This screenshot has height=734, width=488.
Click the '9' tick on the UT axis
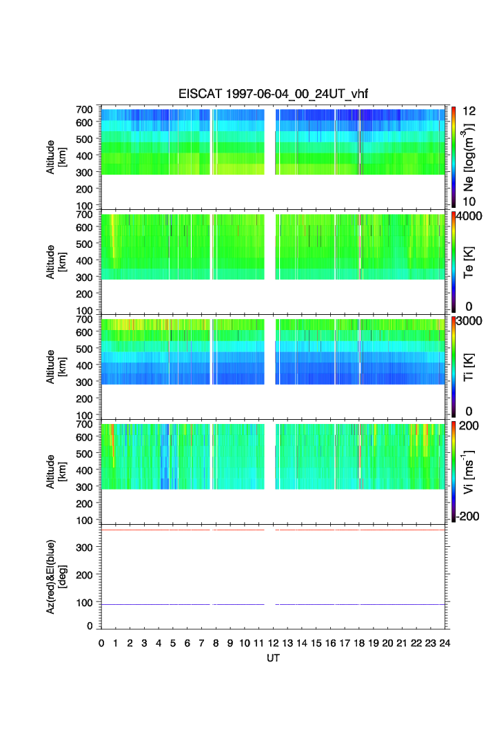[x=230, y=643]
